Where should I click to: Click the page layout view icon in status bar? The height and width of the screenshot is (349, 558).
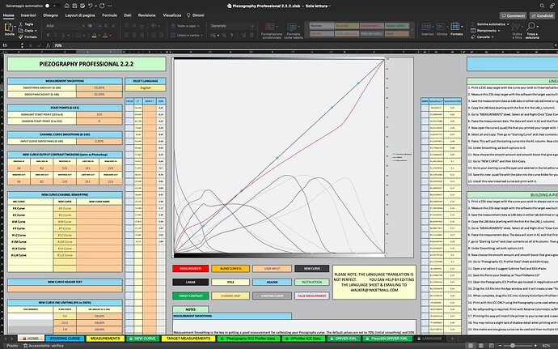click(481, 346)
